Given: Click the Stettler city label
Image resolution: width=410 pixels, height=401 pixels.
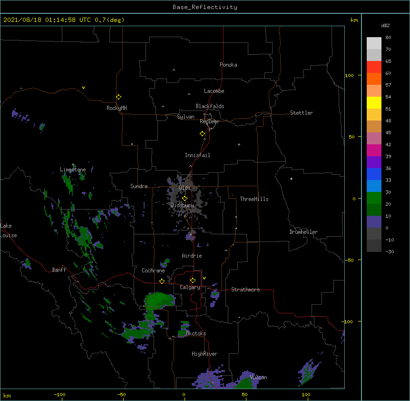Looking at the screenshot, I should point(302,113).
